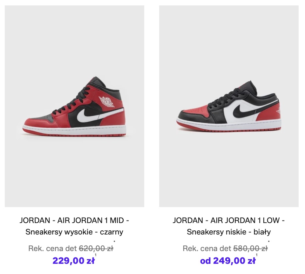Click the asterisk footnote after 580,00 zł
The image size is (305, 274).
[x=269, y=242]
